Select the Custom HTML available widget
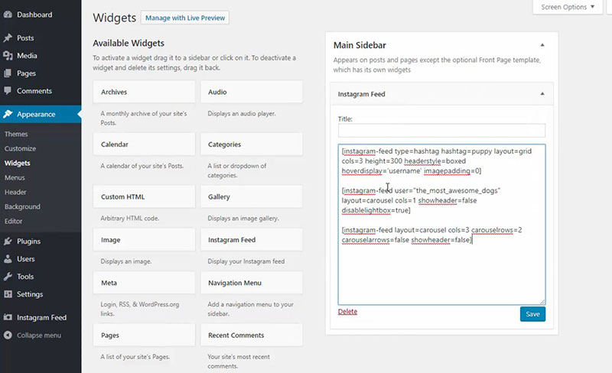The image size is (612, 373). pyautogui.click(x=144, y=196)
